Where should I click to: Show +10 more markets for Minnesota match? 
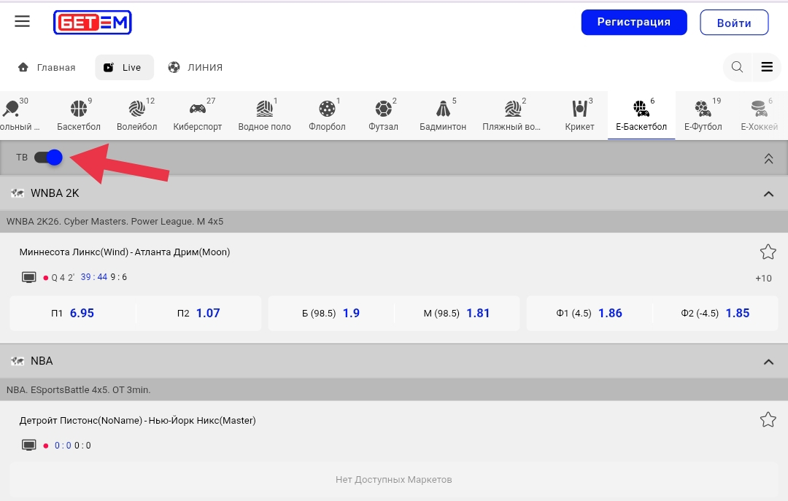pyautogui.click(x=763, y=279)
